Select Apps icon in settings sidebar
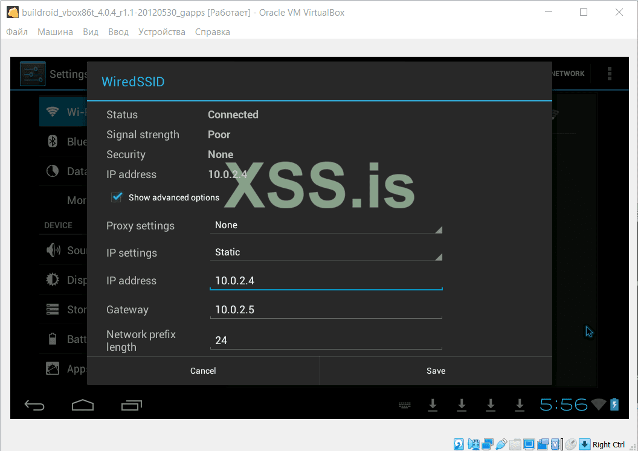Screen dimensions: 638x451 click(x=53, y=368)
